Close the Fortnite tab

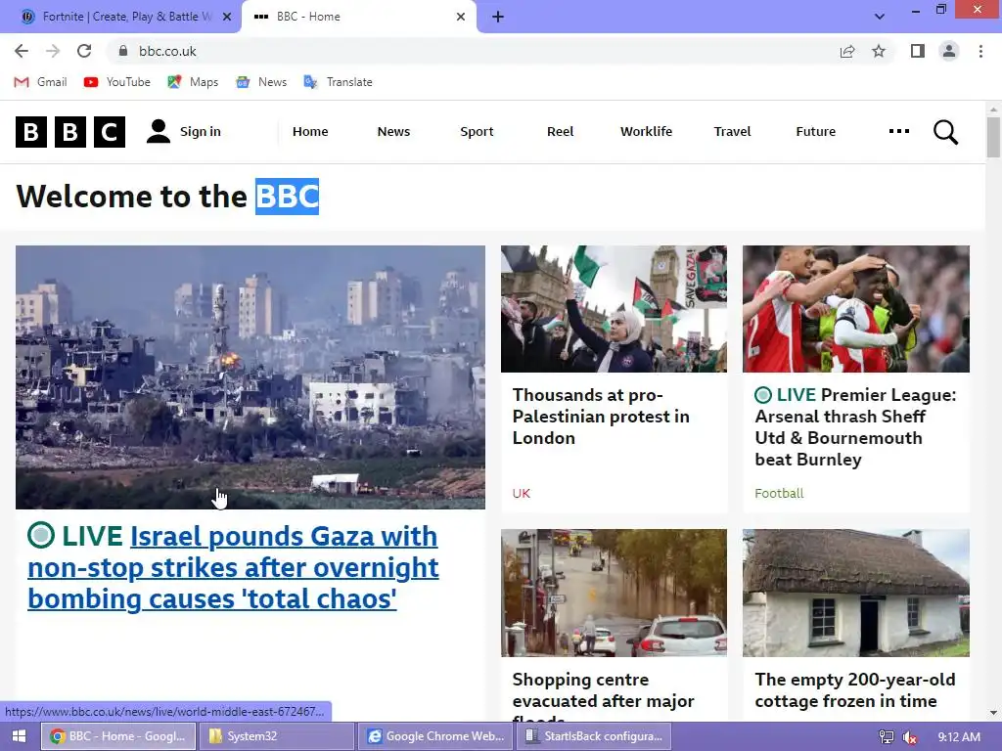(x=227, y=17)
